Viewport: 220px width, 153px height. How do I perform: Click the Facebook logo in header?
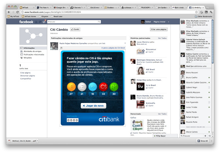(26, 22)
